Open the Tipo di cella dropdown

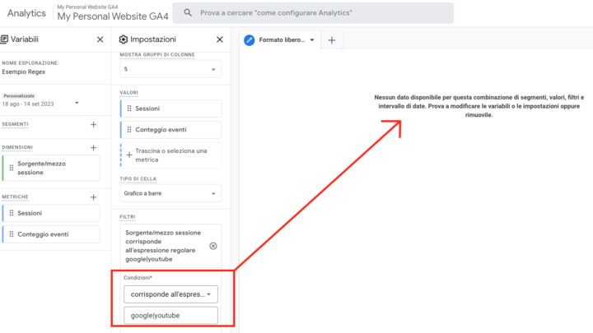(170, 193)
